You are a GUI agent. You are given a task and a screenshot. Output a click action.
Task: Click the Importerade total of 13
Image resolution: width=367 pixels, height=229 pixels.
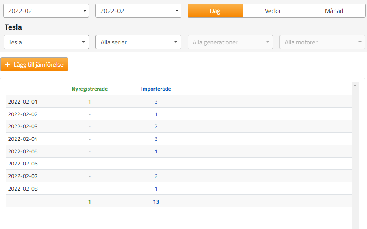(x=156, y=202)
